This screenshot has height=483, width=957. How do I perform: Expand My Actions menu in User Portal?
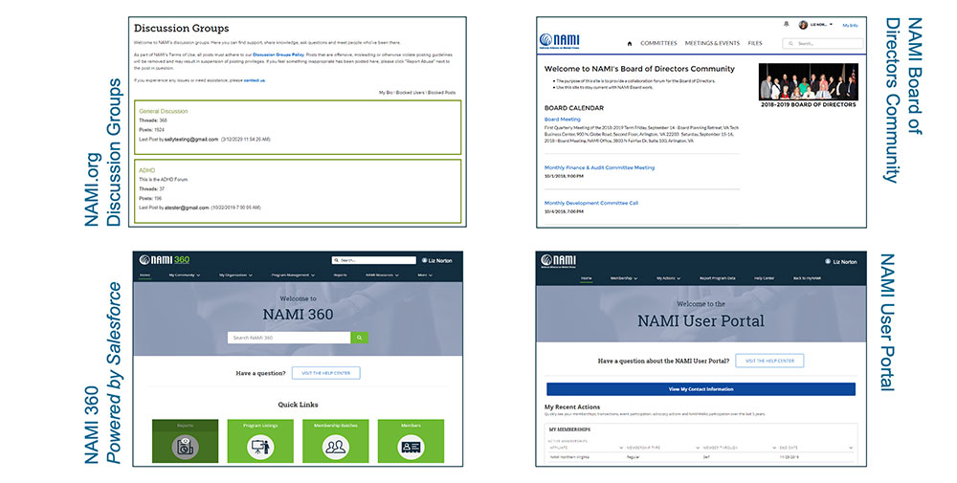tap(668, 278)
